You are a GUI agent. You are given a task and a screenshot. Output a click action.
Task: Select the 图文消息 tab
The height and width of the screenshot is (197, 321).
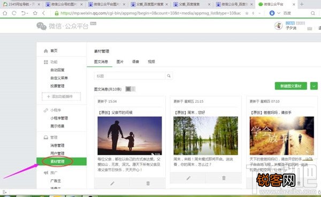[x=101, y=62]
